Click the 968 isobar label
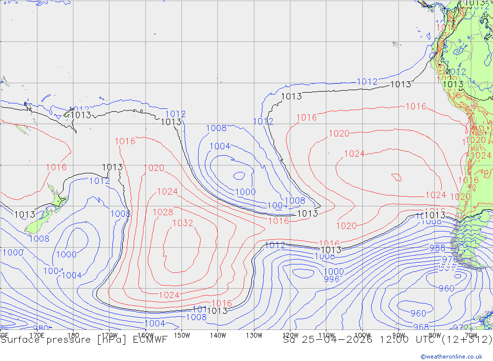493x361 pixels. (421, 328)
